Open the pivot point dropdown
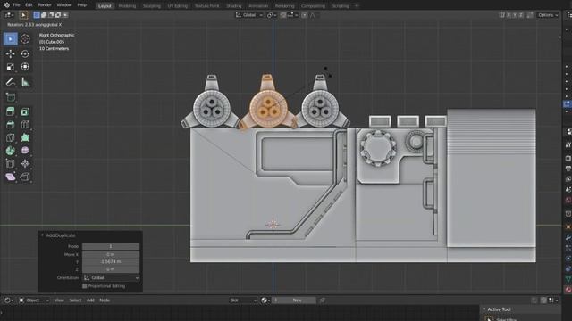 272,15
